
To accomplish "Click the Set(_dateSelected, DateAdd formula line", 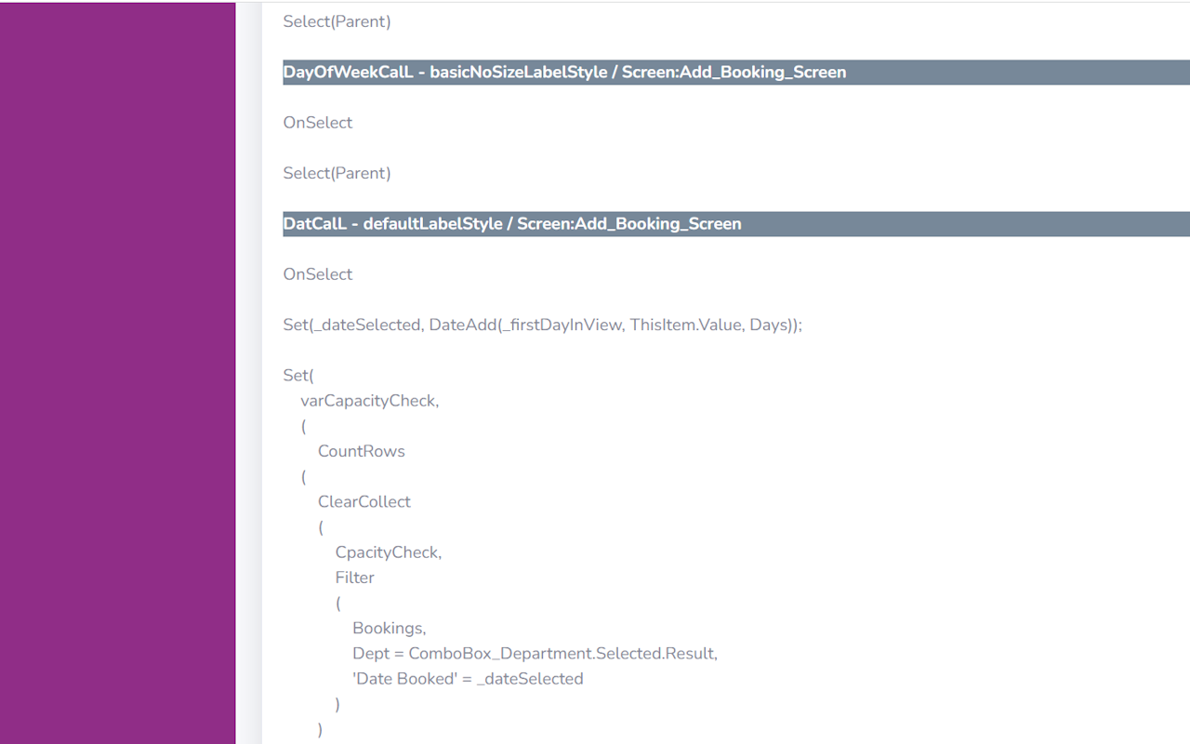I will pos(543,325).
